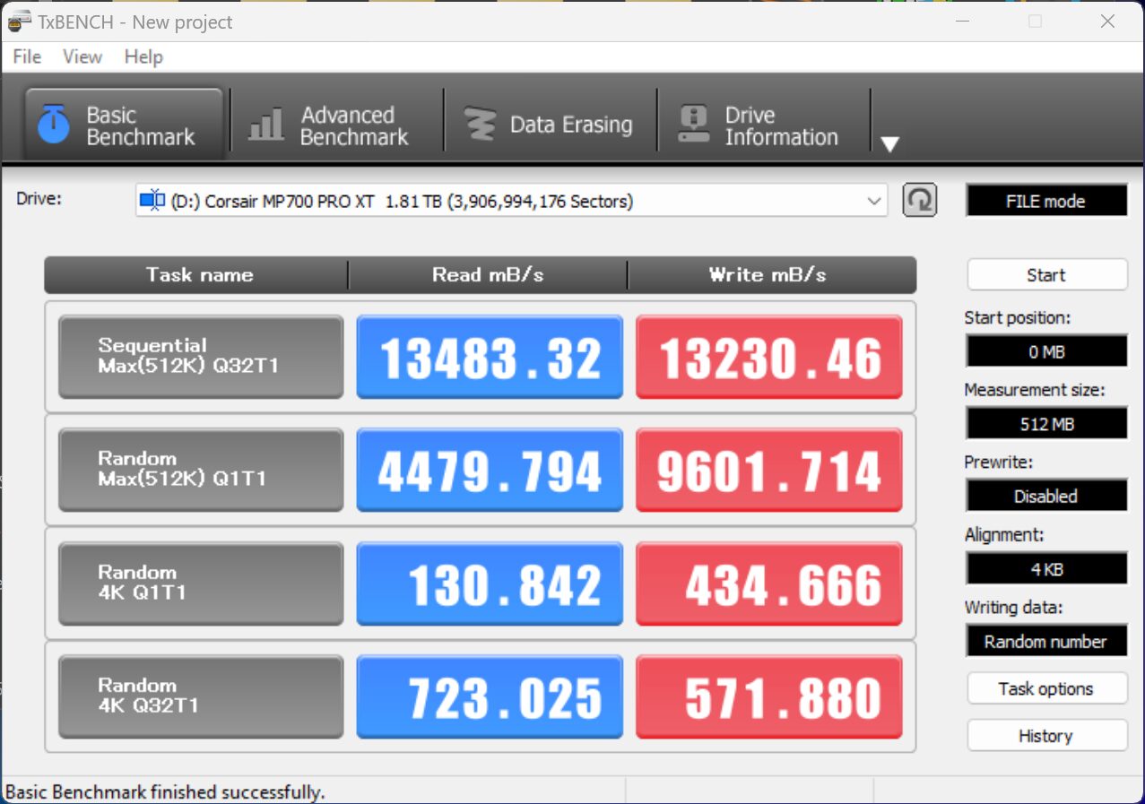Open Task options
This screenshot has width=1145, height=804.
[x=1046, y=688]
